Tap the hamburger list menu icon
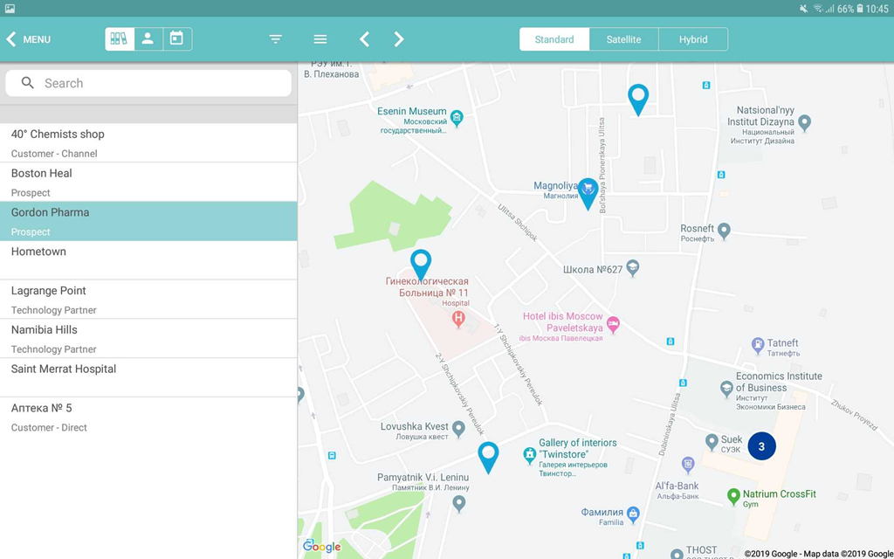The image size is (894, 559). click(x=320, y=39)
